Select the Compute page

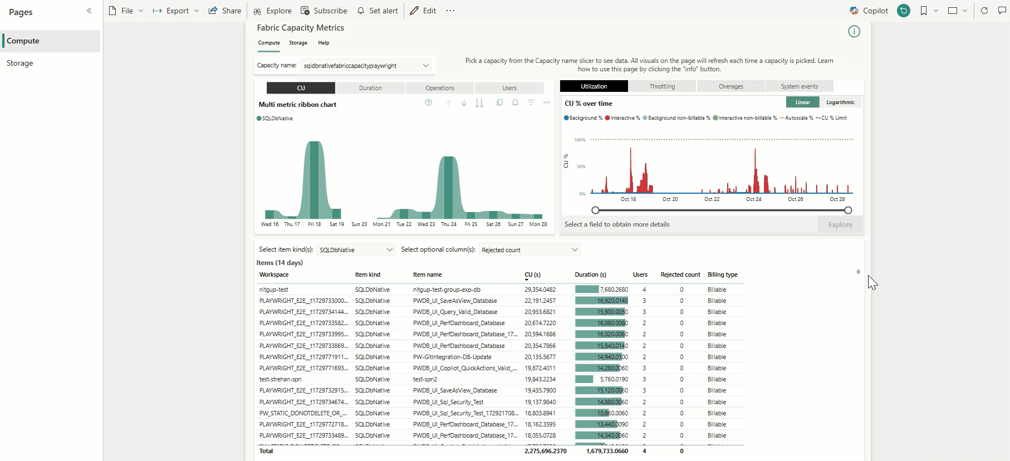point(51,41)
